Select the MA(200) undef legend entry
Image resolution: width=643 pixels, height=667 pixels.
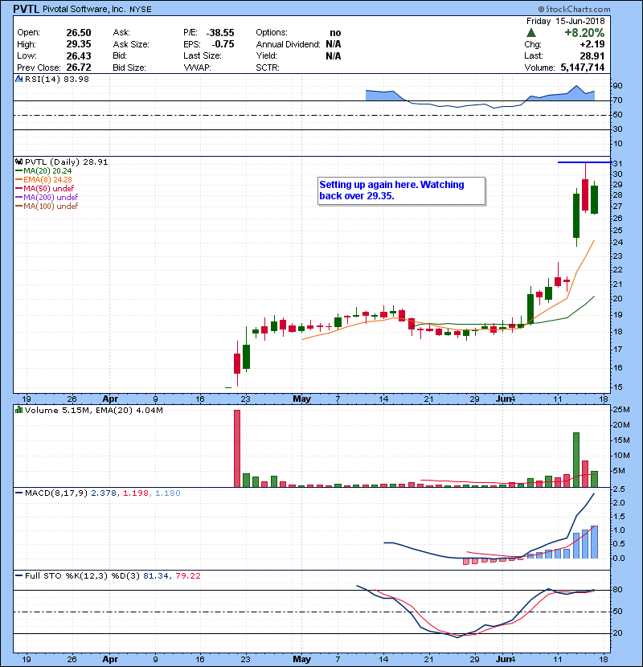click(47, 198)
